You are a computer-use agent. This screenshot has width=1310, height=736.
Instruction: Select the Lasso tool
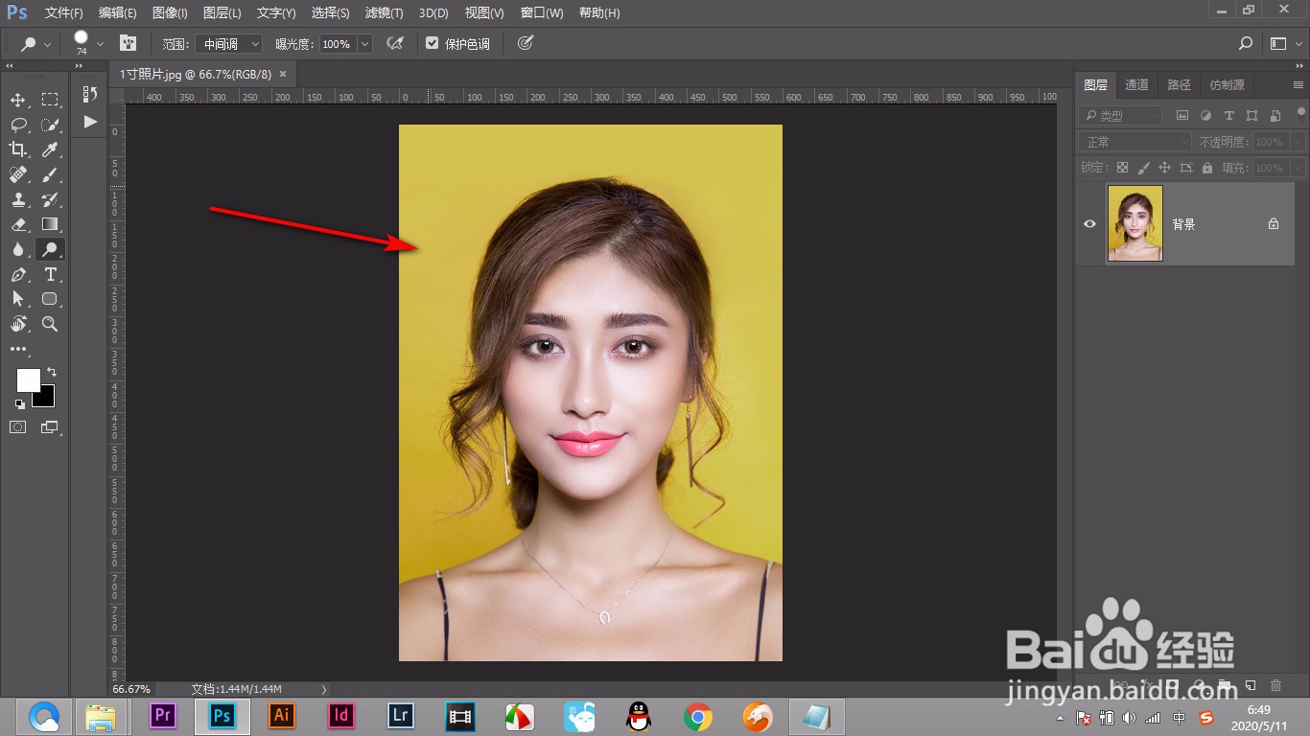[x=18, y=125]
